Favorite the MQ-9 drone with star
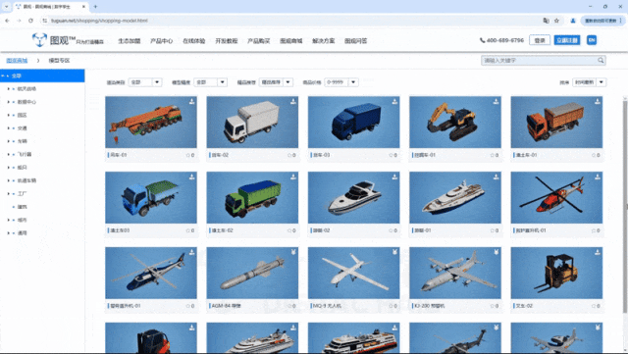Screen dimensions: 628x354 pyautogui.click(x=391, y=306)
